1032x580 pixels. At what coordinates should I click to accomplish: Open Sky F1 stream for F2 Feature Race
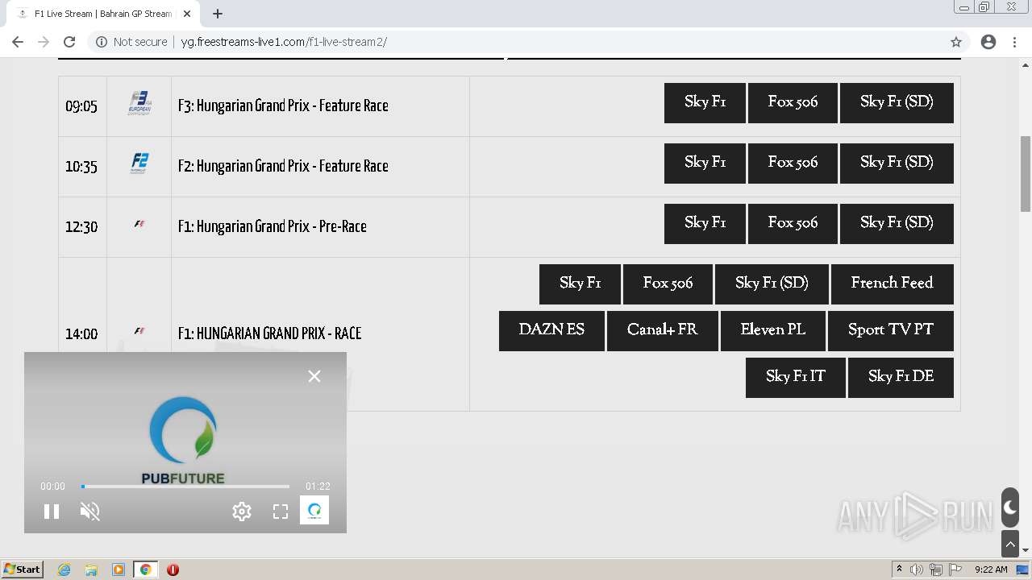coord(705,164)
